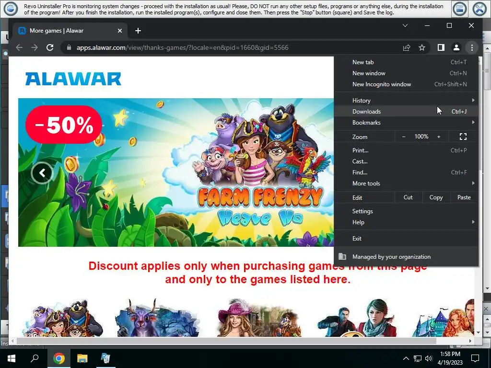
Task: Expand Help submenu
Action: [x=406, y=222]
